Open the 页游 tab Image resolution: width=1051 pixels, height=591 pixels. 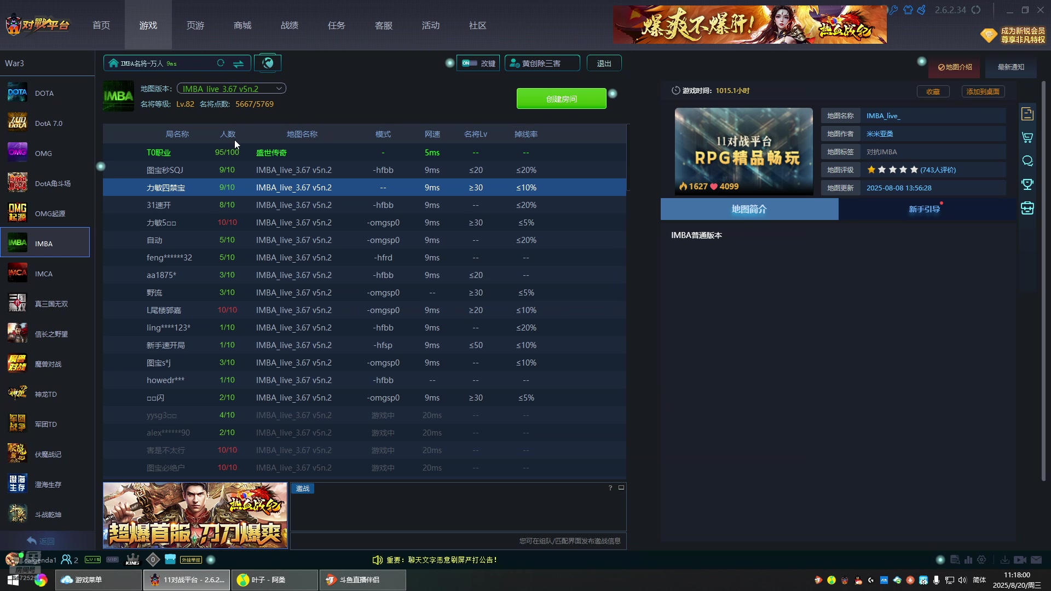pyautogui.click(x=195, y=25)
